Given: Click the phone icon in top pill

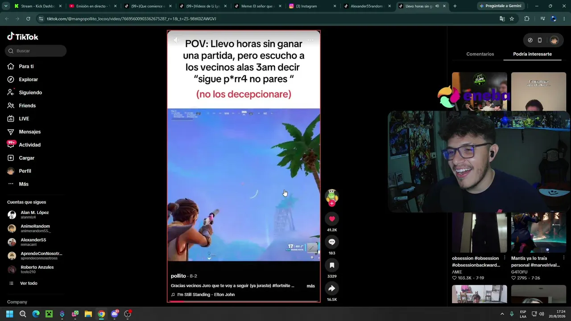Looking at the screenshot, I should pyautogui.click(x=540, y=40).
